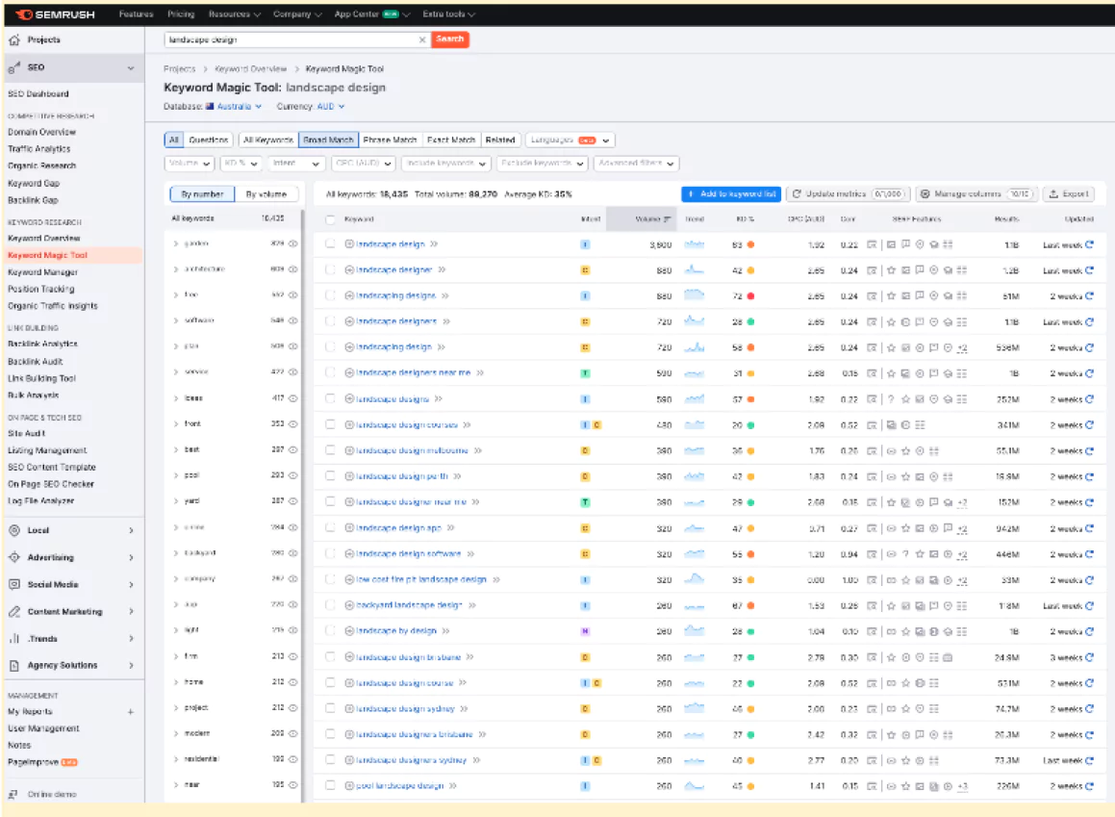Check the box for 'landscape designers'
The image size is (1115, 817).
click(330, 321)
